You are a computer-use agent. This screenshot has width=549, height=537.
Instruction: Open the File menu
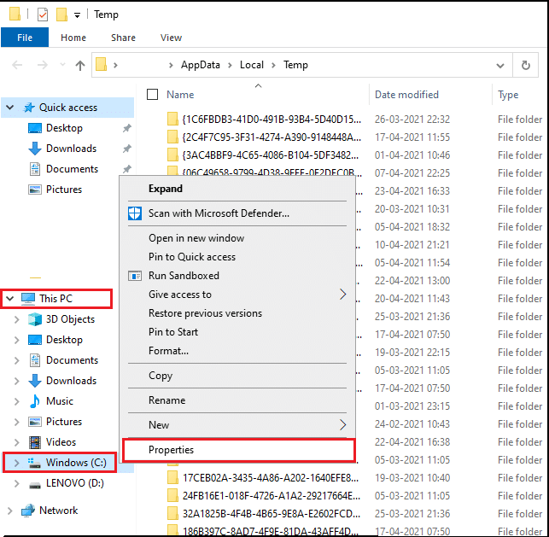point(25,38)
